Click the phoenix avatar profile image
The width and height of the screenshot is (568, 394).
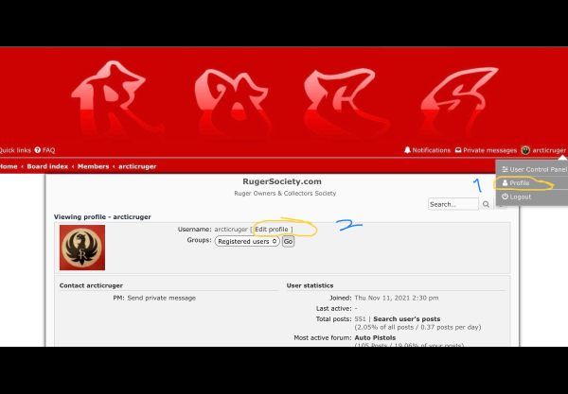pos(81,248)
